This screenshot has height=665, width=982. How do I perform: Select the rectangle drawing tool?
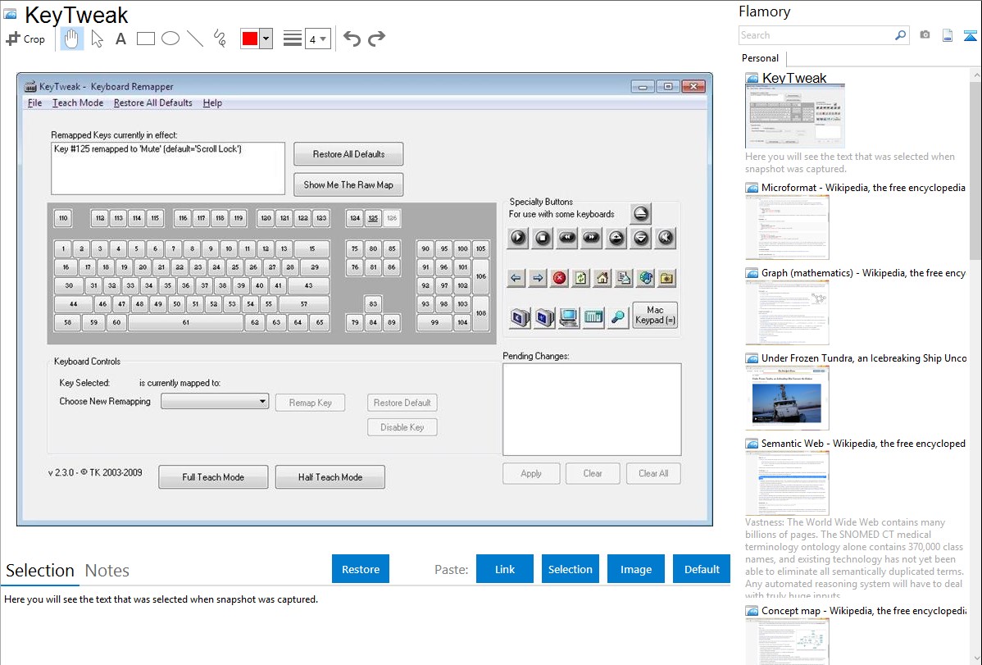tap(145, 39)
